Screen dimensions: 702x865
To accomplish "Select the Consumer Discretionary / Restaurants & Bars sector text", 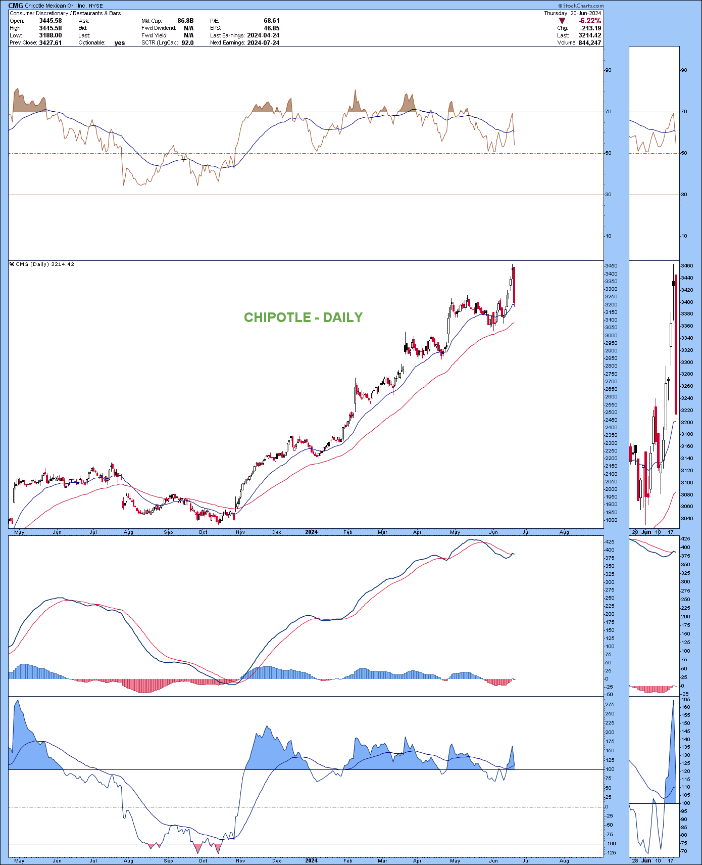I will (x=65, y=13).
